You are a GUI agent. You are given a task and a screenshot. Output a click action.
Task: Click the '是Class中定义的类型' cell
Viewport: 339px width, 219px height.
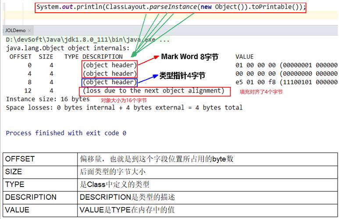[207, 185]
